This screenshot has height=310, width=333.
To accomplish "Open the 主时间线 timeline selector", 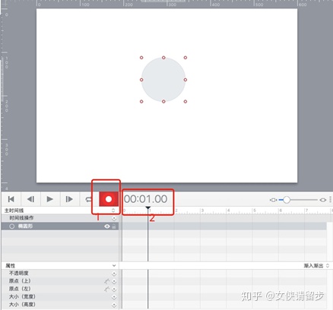I will pyautogui.click(x=113, y=210).
